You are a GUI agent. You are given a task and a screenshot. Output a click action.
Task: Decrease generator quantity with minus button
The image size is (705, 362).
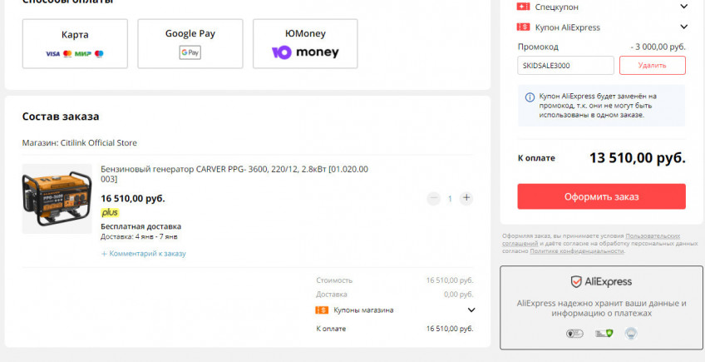click(433, 198)
